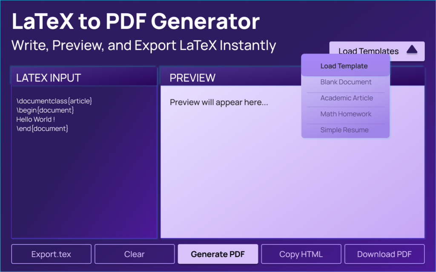Click the LATEX INPUT panel header

coord(49,78)
